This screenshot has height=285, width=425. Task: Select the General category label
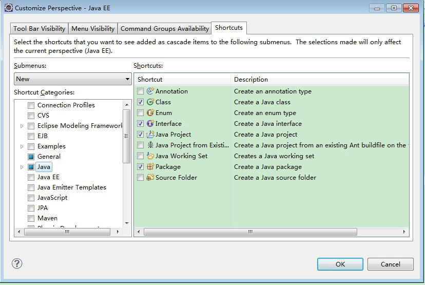click(49, 157)
